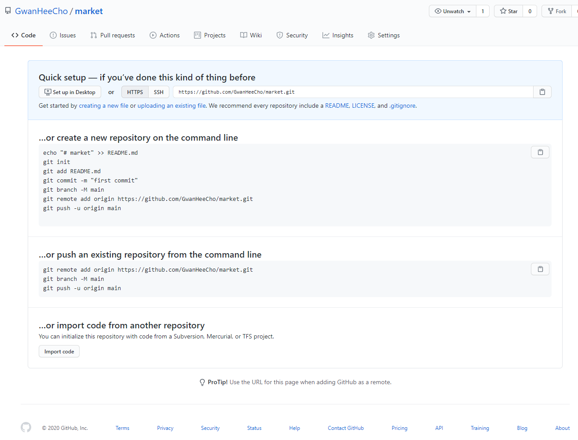This screenshot has height=440, width=578.
Task: Open the Security tab
Action: click(292, 35)
